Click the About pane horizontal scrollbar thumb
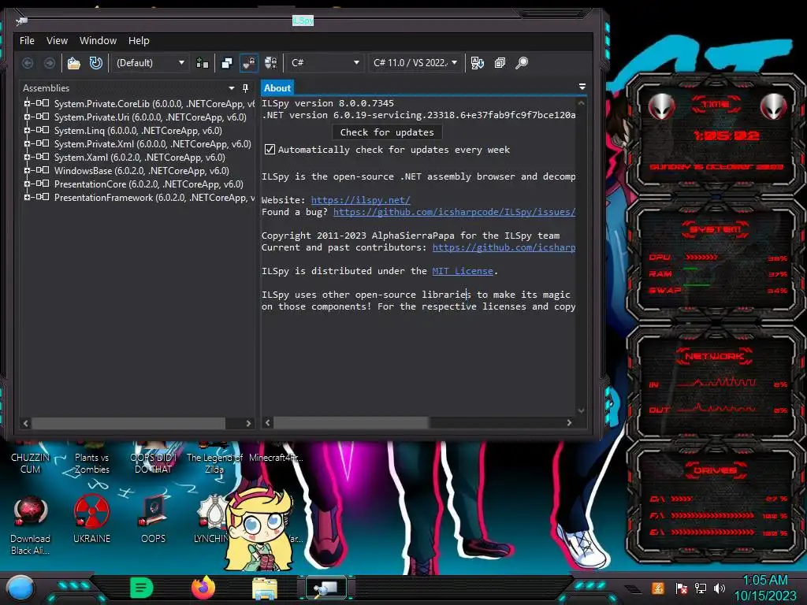The image size is (807, 605). click(x=351, y=423)
